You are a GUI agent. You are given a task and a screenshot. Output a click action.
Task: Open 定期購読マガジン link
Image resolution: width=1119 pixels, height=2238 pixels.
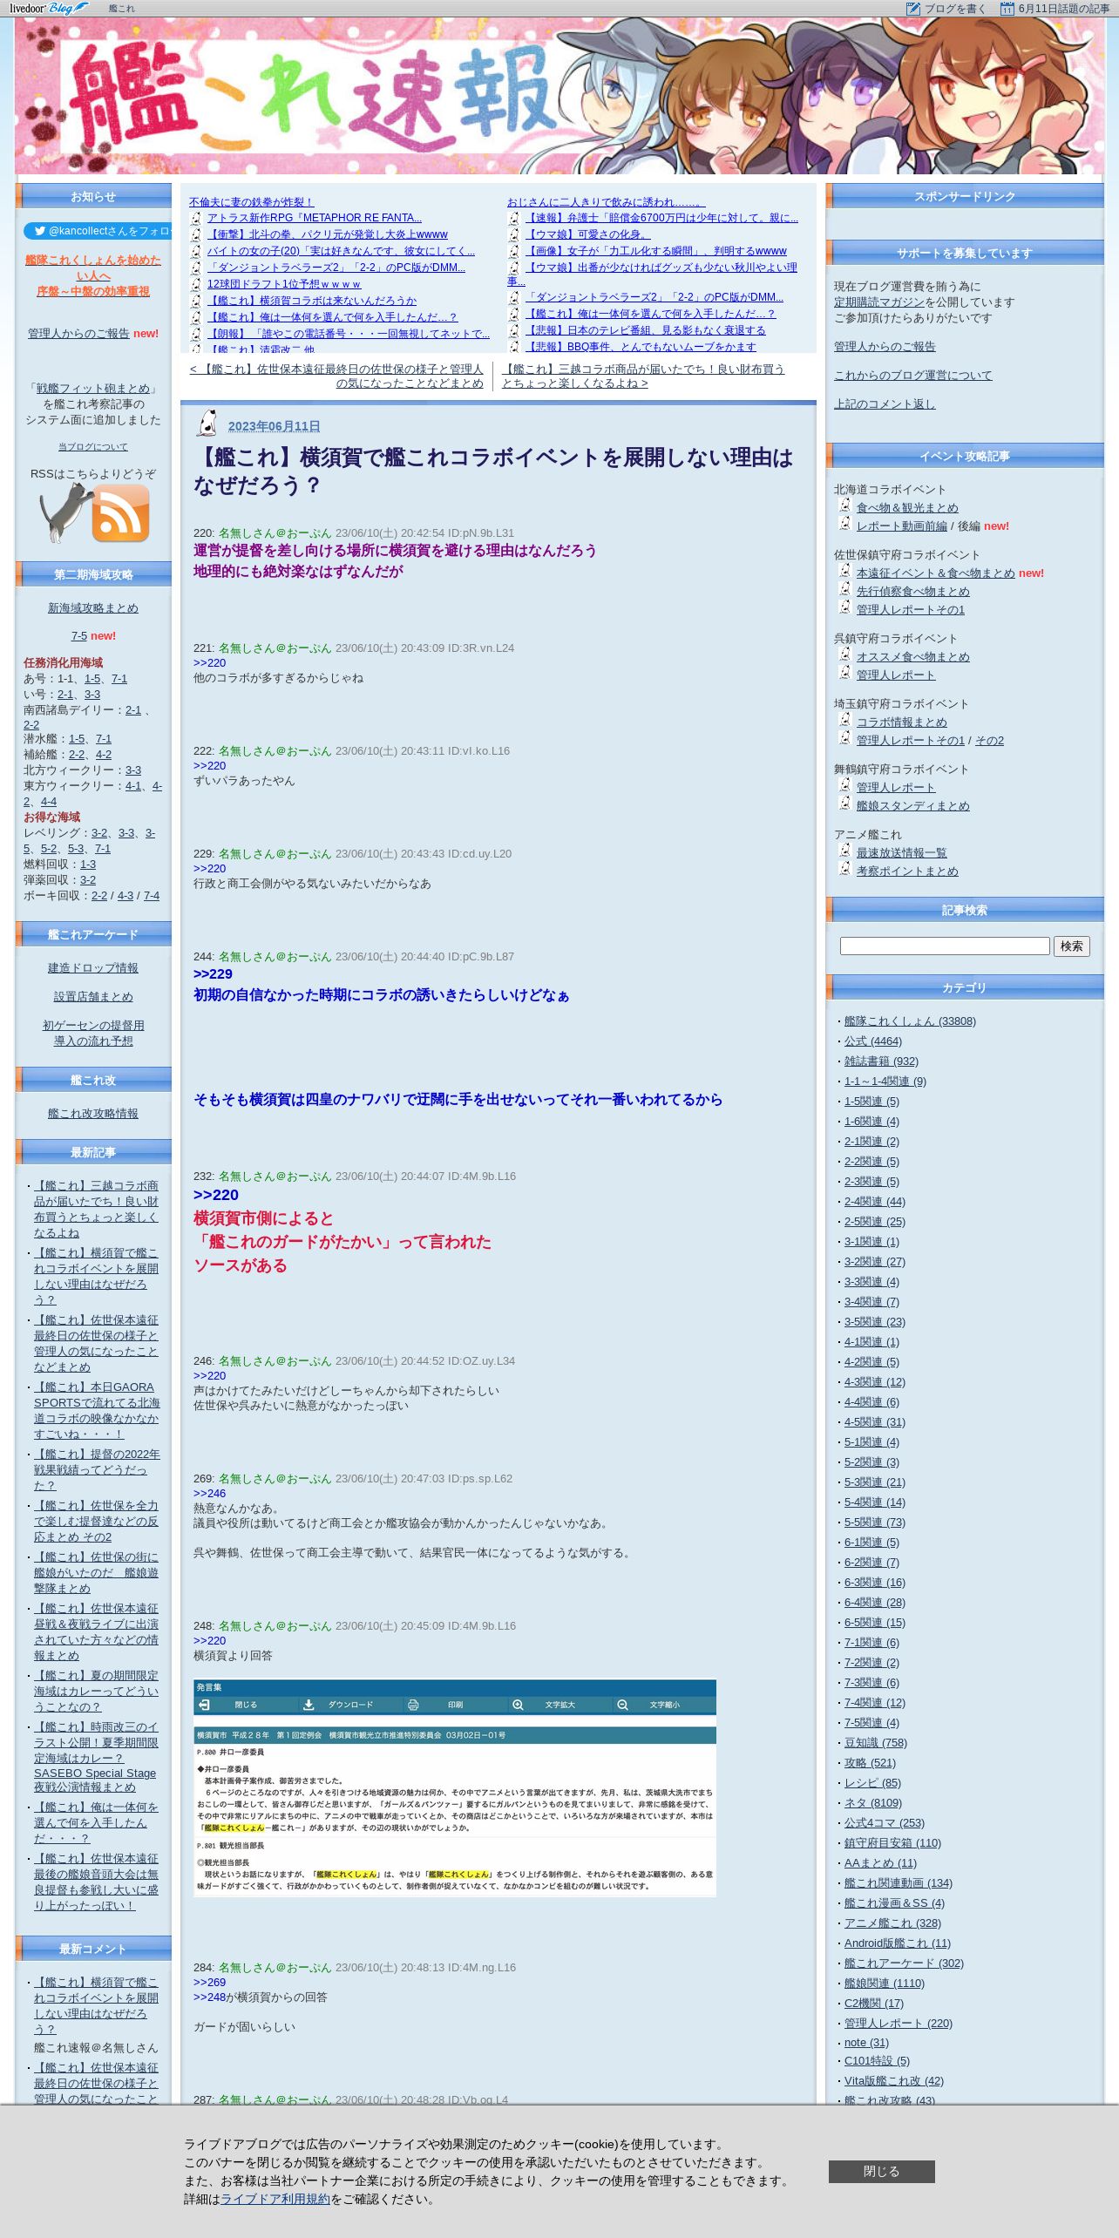(878, 302)
